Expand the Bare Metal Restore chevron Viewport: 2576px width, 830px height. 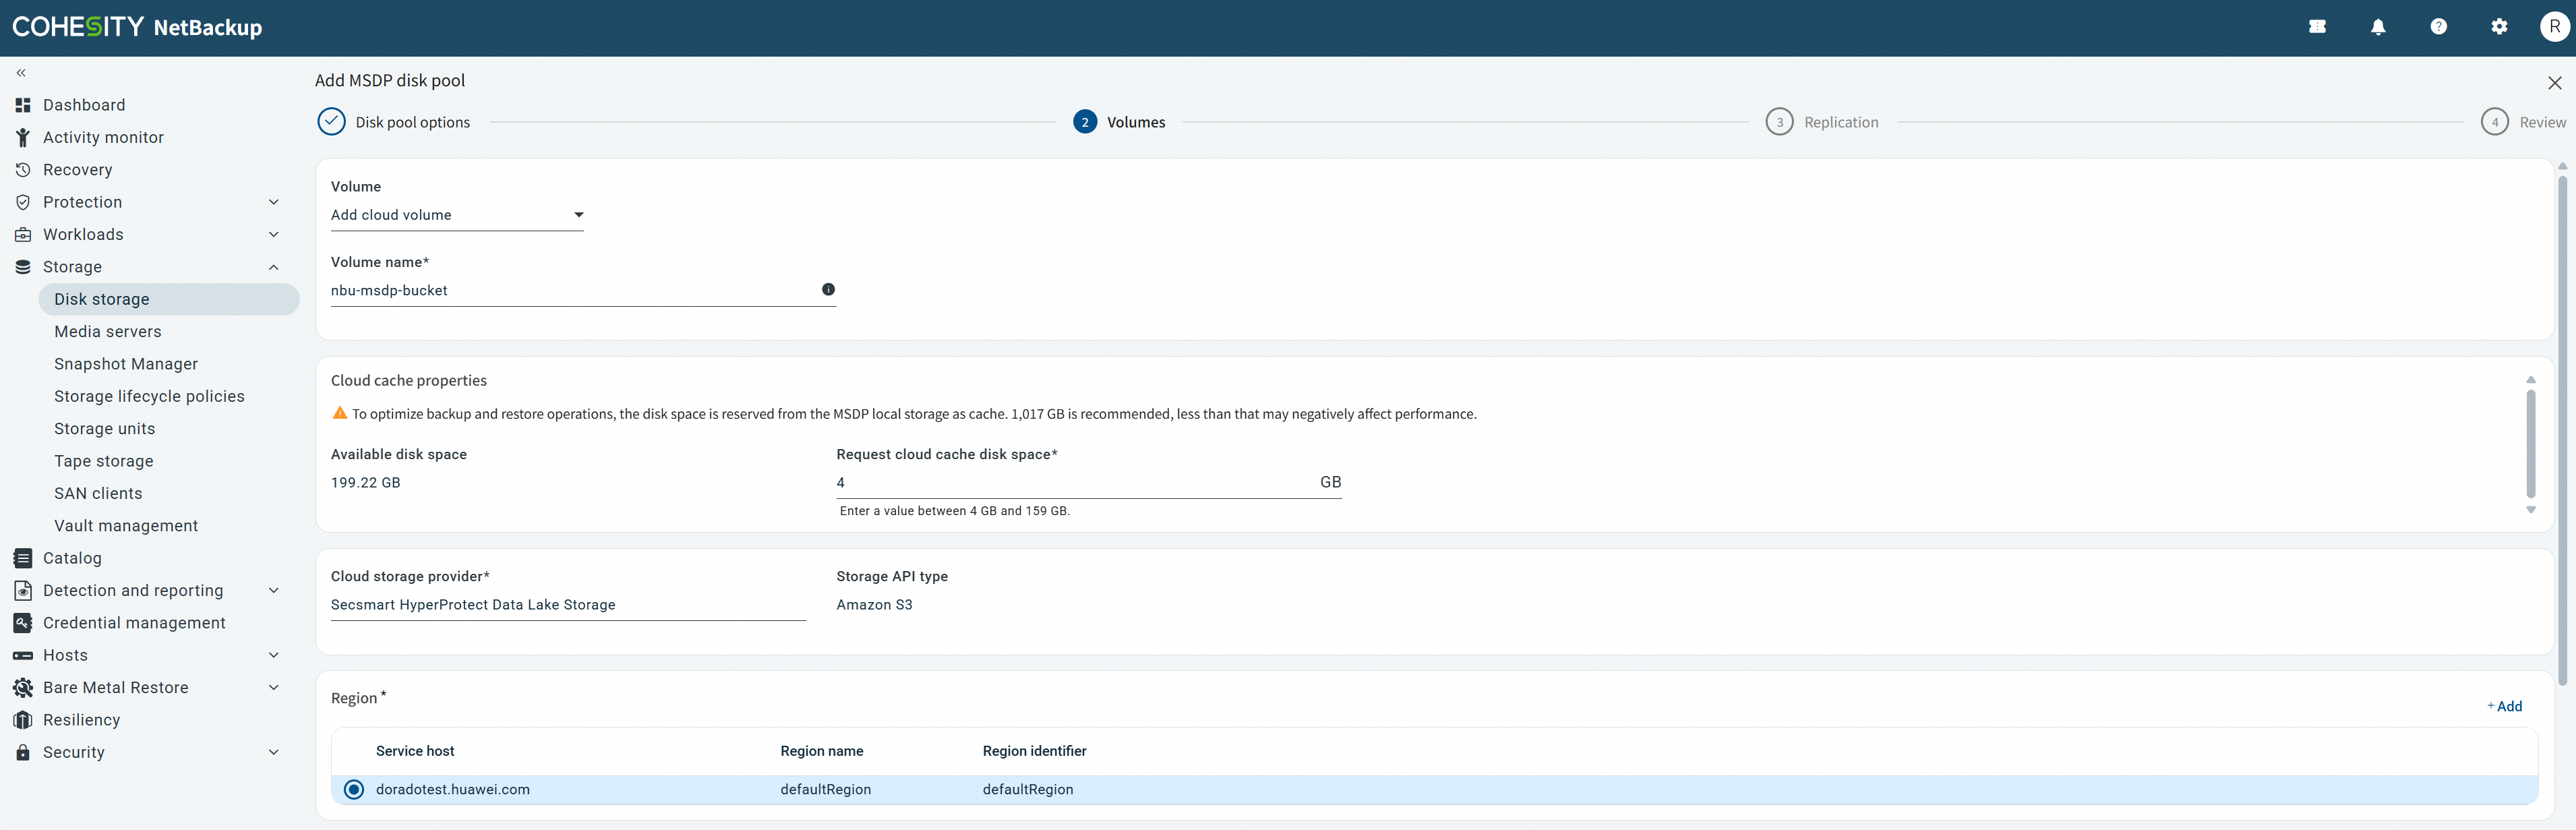[274, 687]
